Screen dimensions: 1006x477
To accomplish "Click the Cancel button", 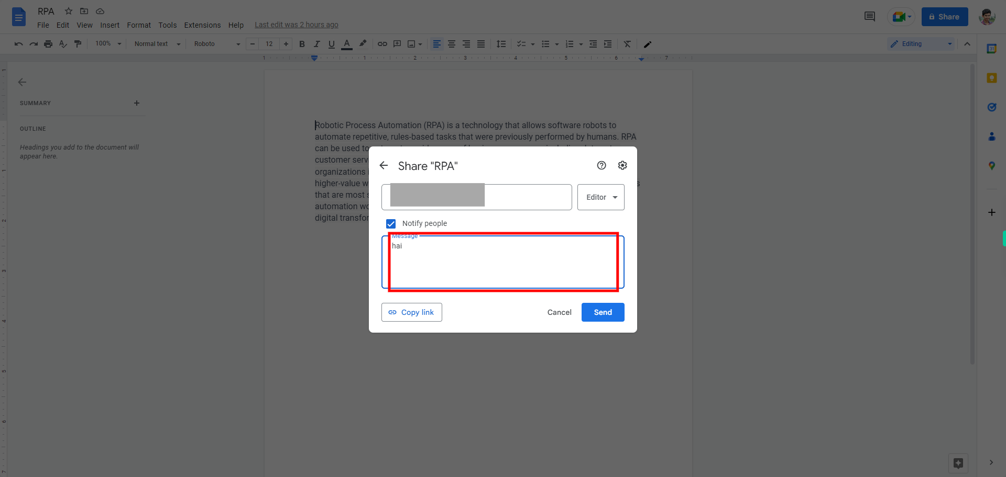I will click(x=559, y=312).
